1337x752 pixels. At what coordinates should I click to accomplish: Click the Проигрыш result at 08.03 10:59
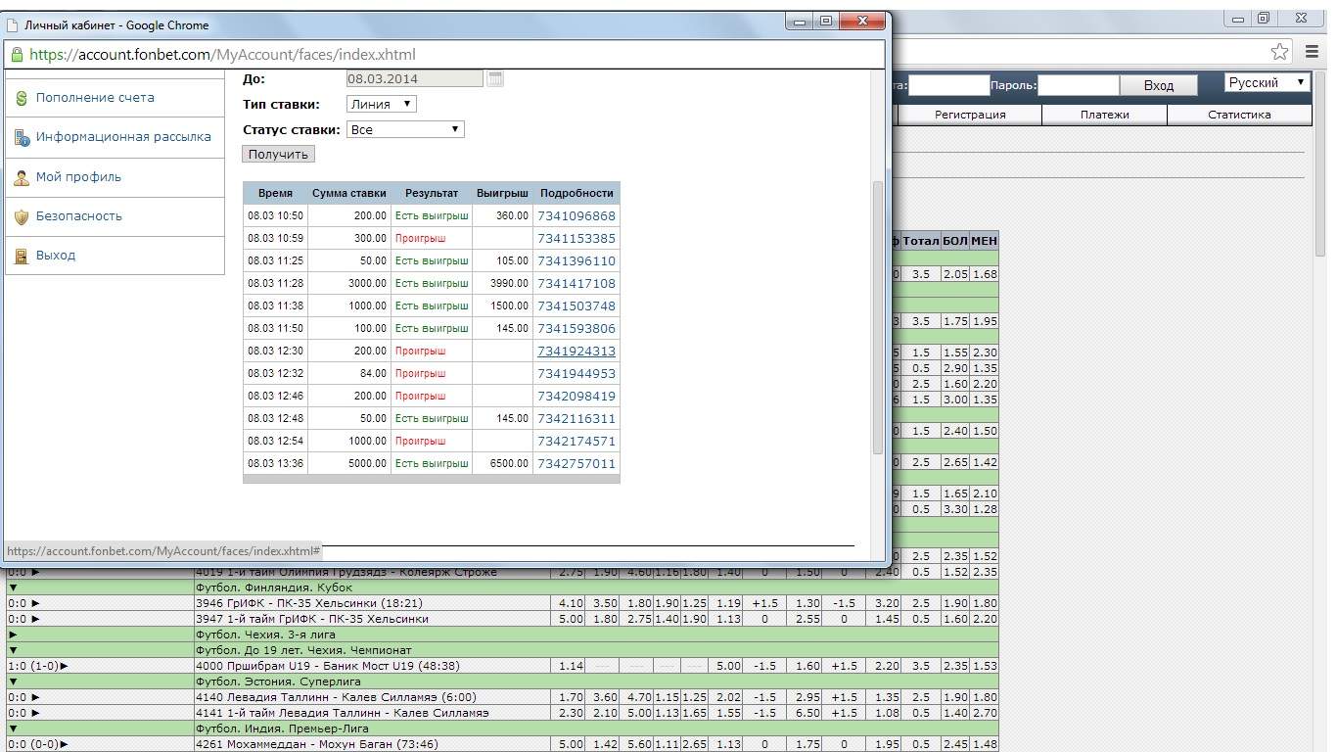tap(420, 238)
